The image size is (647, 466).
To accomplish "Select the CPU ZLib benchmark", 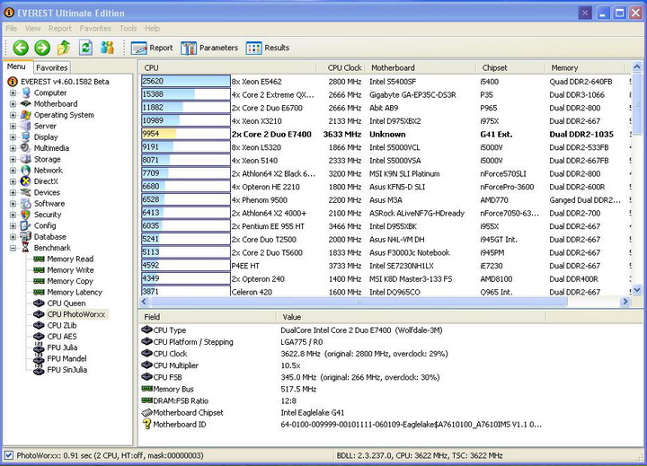I will tap(61, 325).
